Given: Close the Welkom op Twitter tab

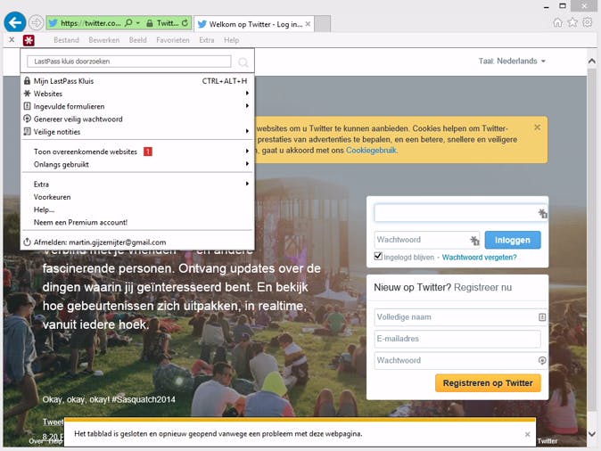Looking at the screenshot, I should point(308,24).
